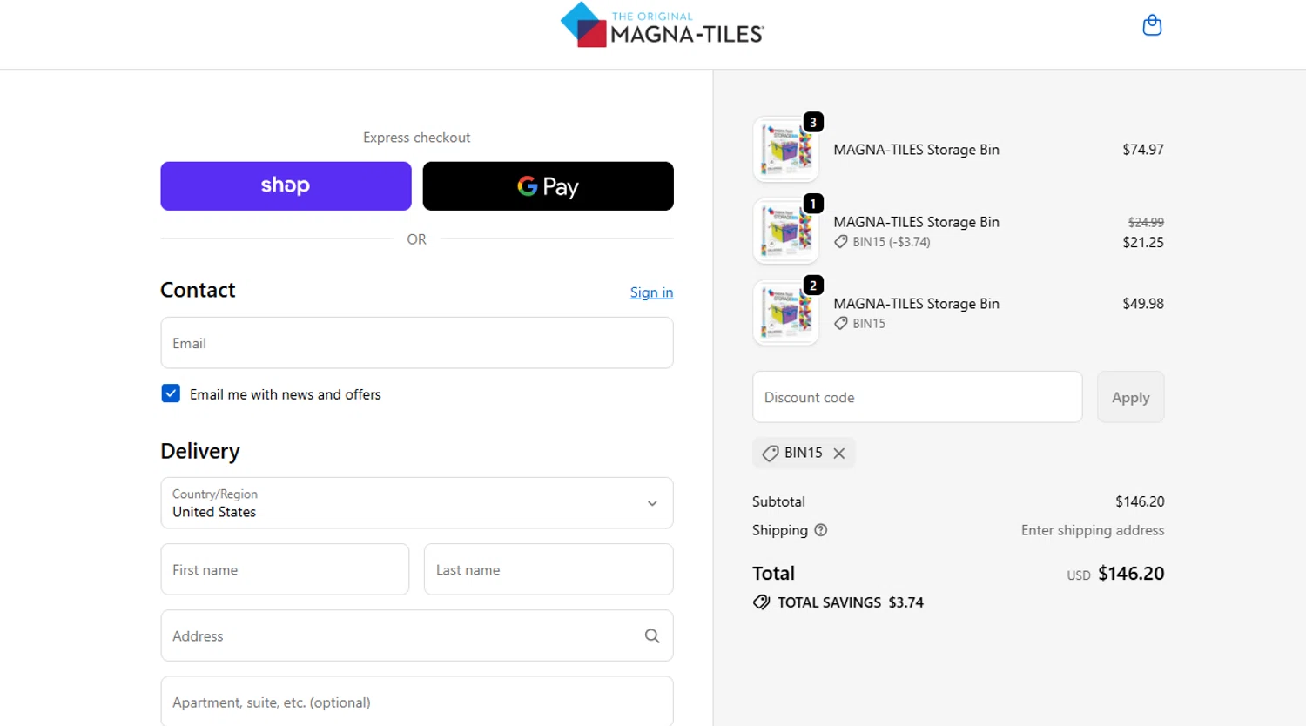The height and width of the screenshot is (726, 1306).
Task: Focus the Address field
Action: [417, 635]
